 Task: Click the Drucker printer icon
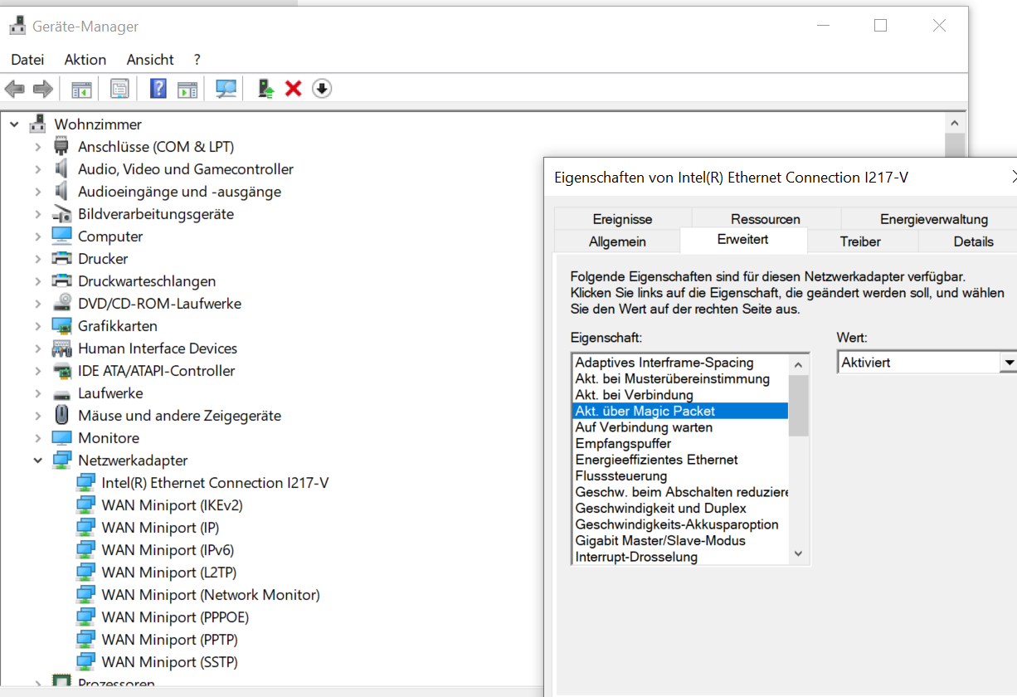(x=61, y=258)
